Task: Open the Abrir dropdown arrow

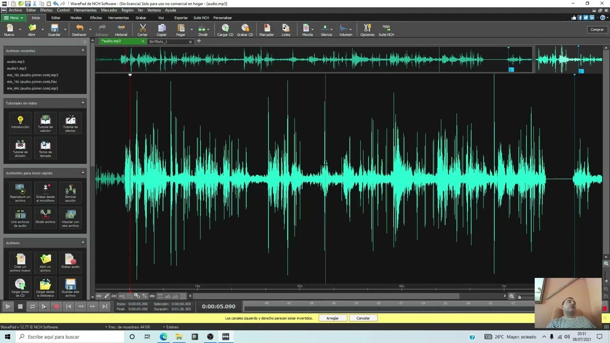Action: pos(42,30)
